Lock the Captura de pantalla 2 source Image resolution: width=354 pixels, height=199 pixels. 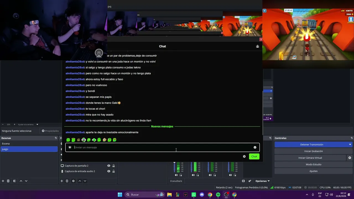tap(113, 166)
